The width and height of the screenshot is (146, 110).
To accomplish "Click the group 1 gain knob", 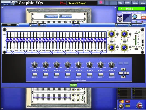I will (35, 65).
